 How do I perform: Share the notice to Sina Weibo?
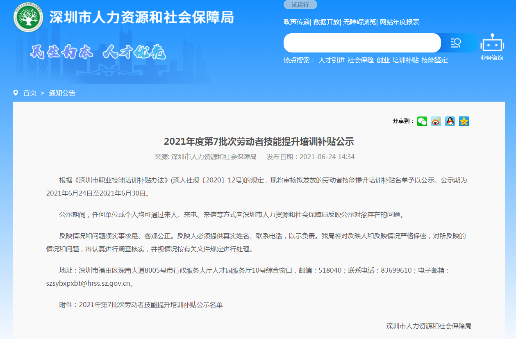(x=436, y=121)
